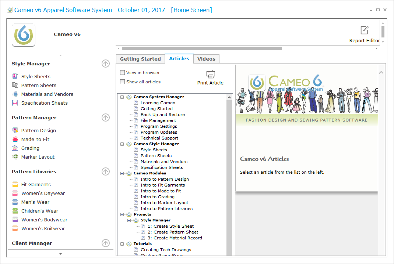394x264 pixels.
Task: Click the toolbar horizontal scrollbar thumb
Action: (x=201, y=48)
